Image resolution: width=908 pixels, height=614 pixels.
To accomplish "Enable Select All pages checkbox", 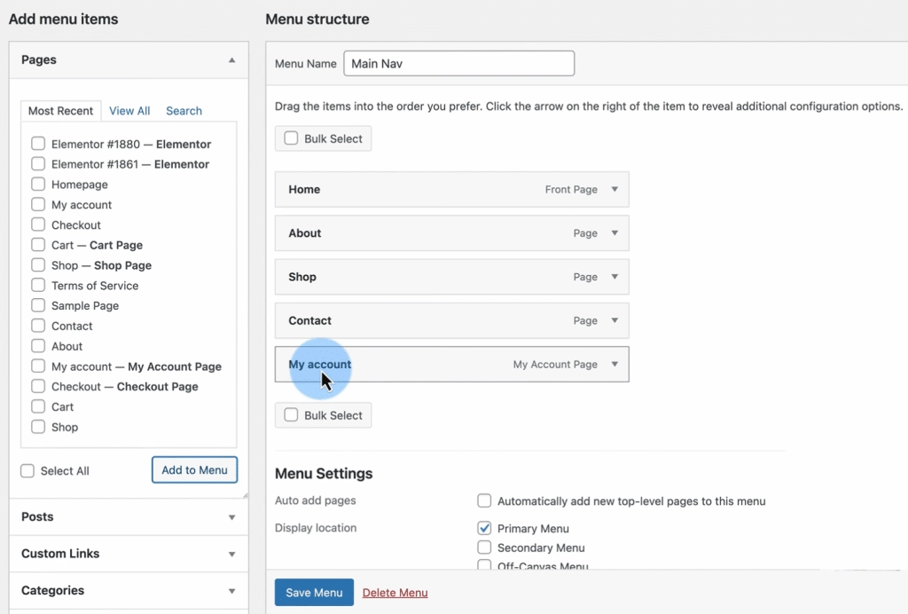I will [x=27, y=471].
